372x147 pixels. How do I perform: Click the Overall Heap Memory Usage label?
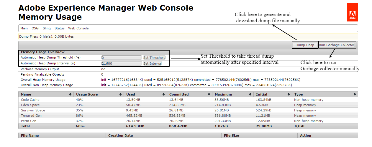tap(43, 80)
